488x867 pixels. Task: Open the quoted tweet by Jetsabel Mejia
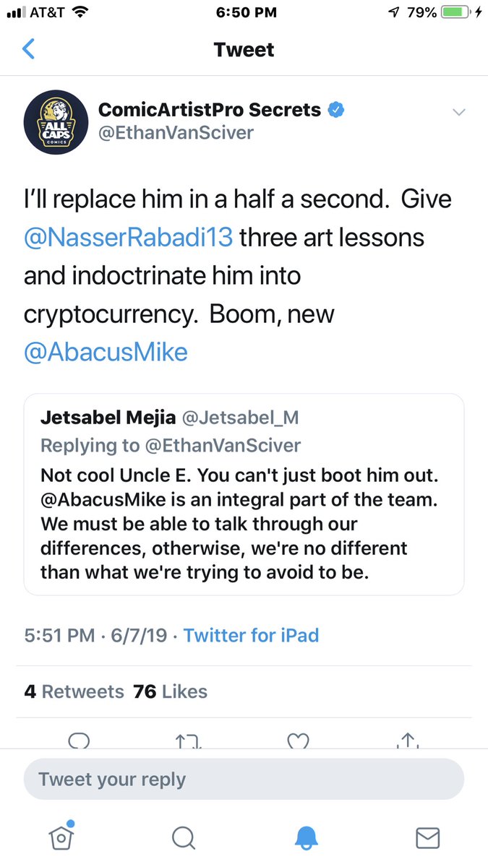tap(244, 494)
